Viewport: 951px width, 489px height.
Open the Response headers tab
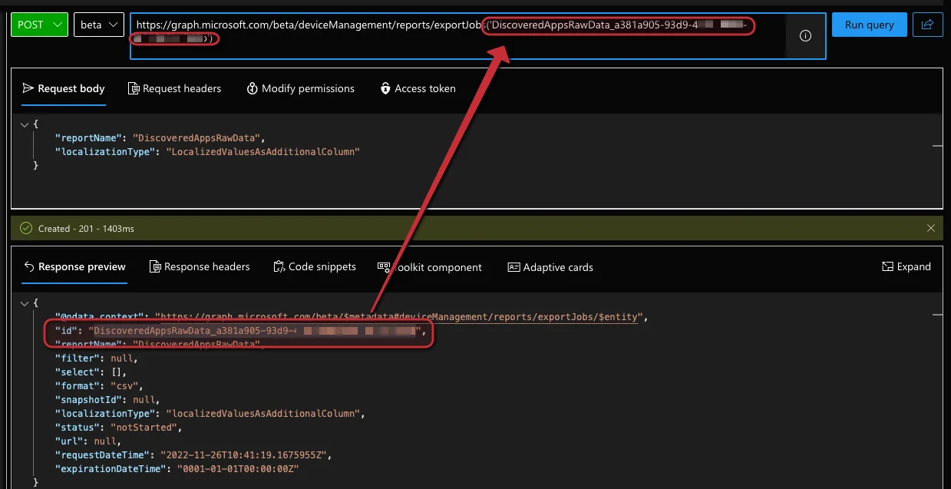(x=200, y=266)
